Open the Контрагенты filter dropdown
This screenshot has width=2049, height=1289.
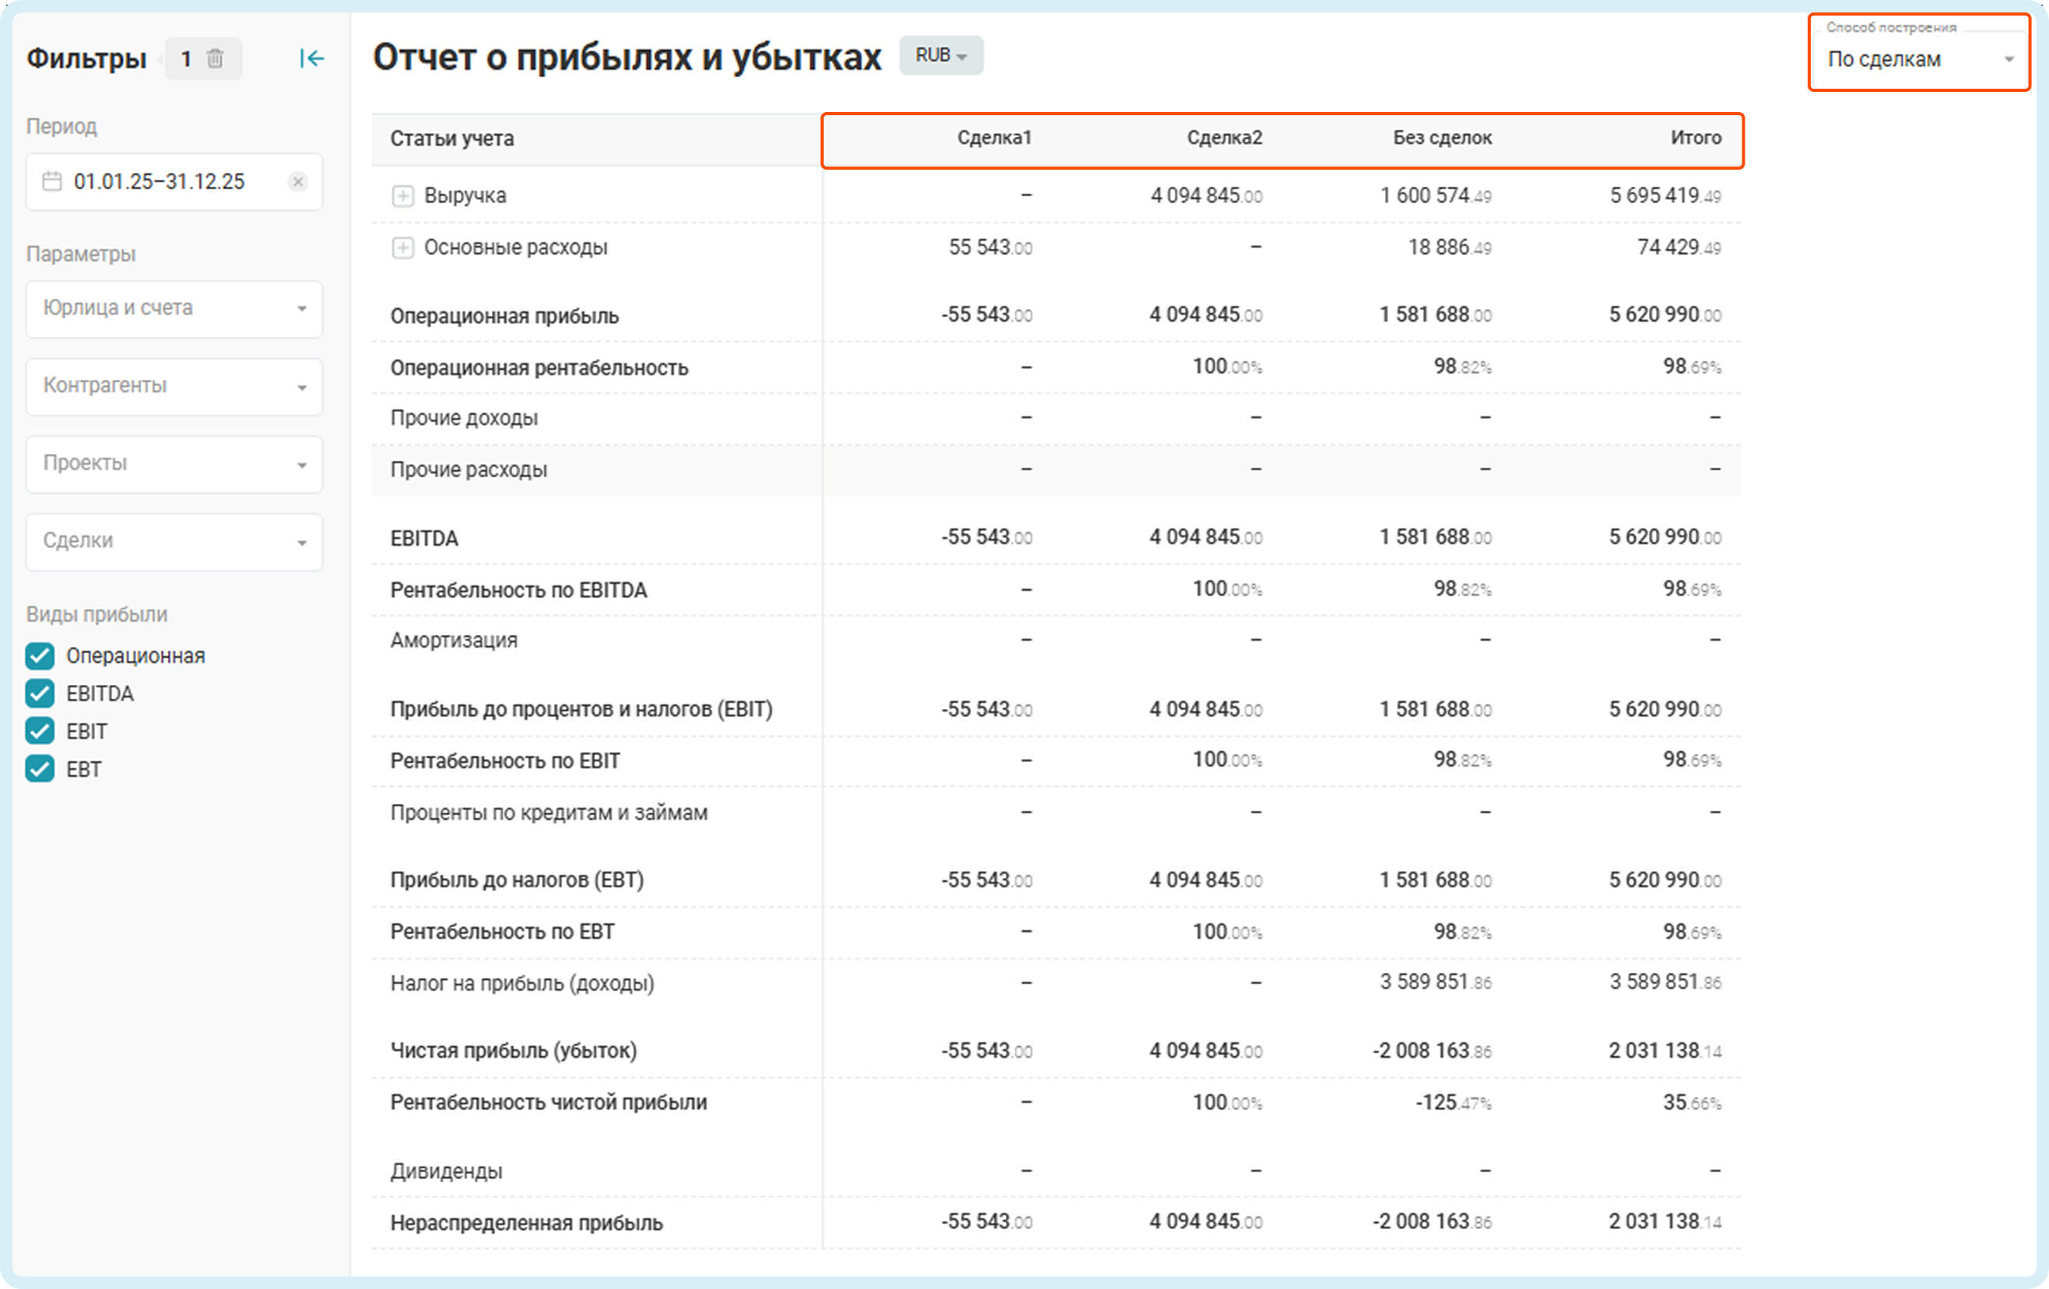pyautogui.click(x=174, y=386)
